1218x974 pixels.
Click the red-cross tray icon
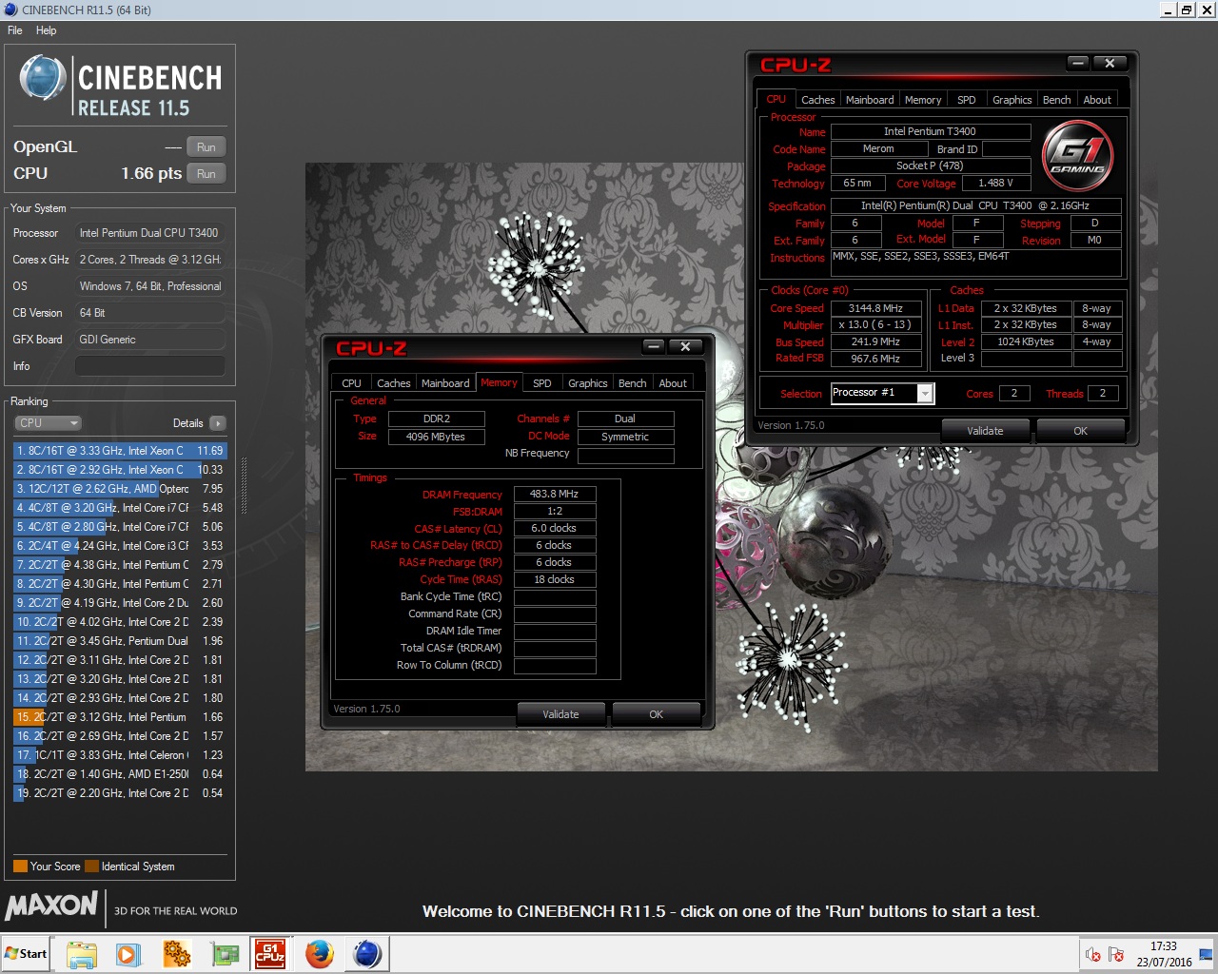pos(1093,954)
